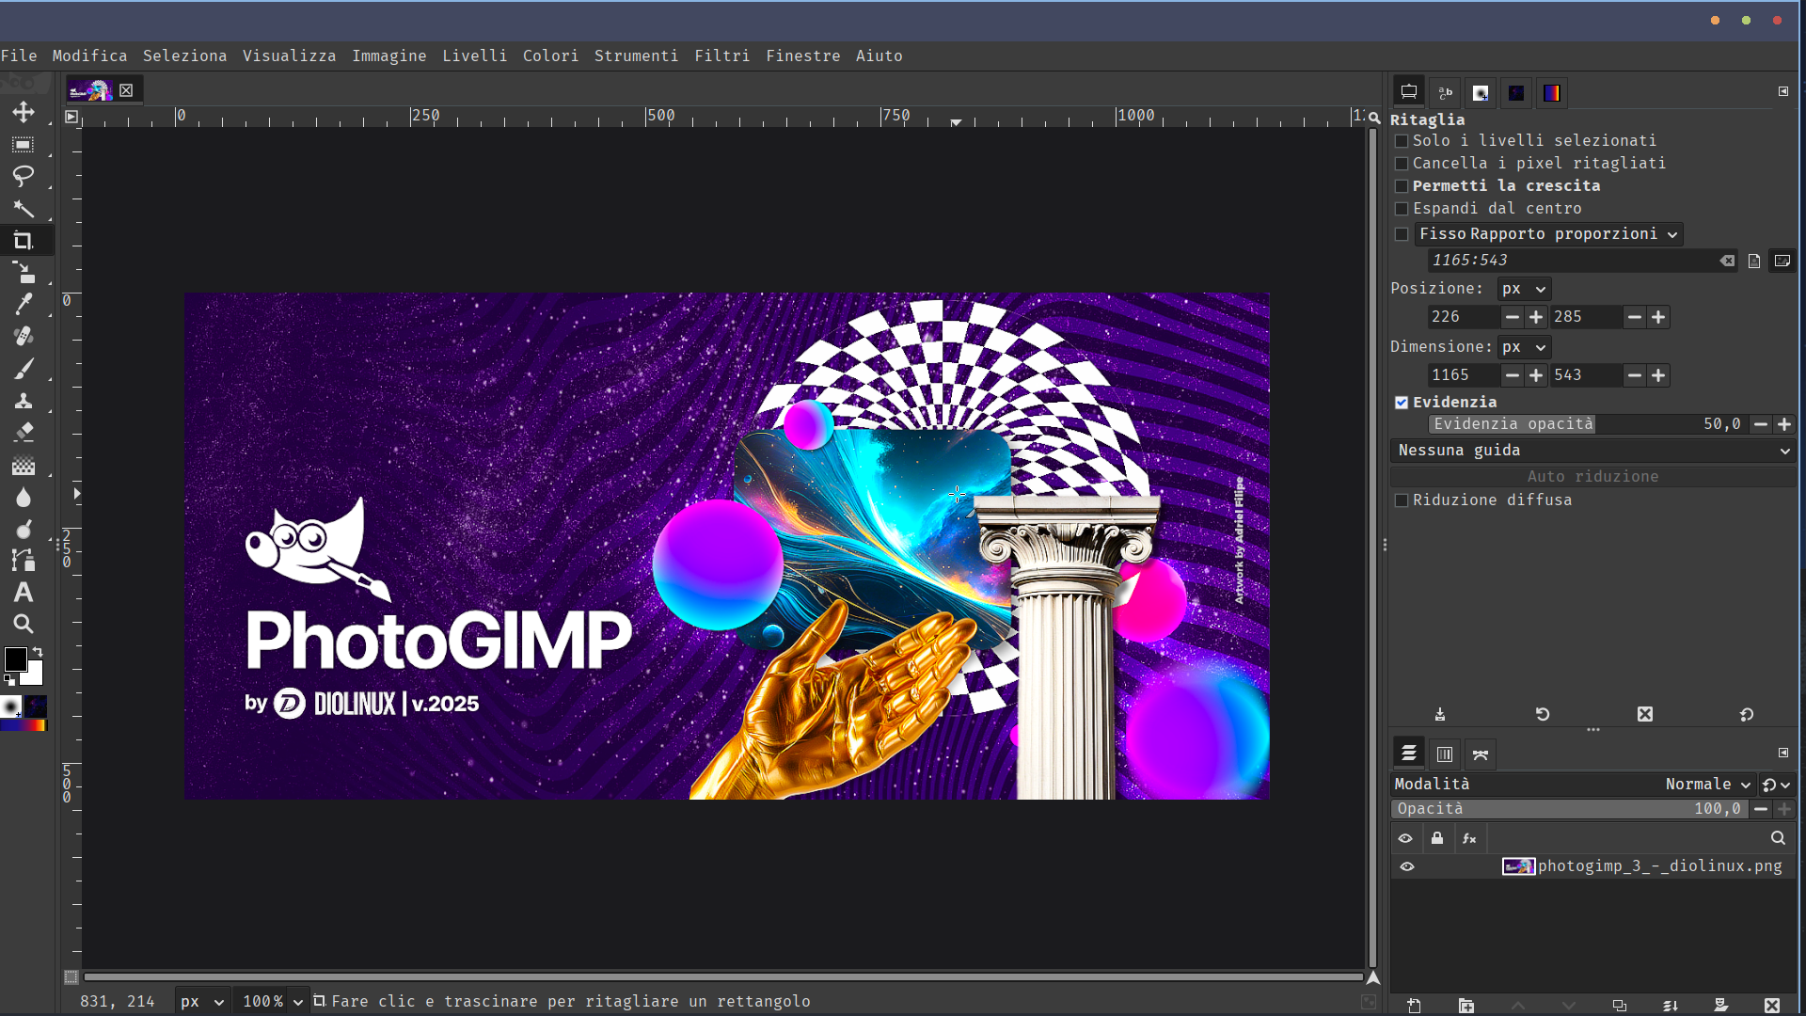Adjust the Evidenzia opacità slider
1806x1016 pixels.
click(x=1587, y=424)
